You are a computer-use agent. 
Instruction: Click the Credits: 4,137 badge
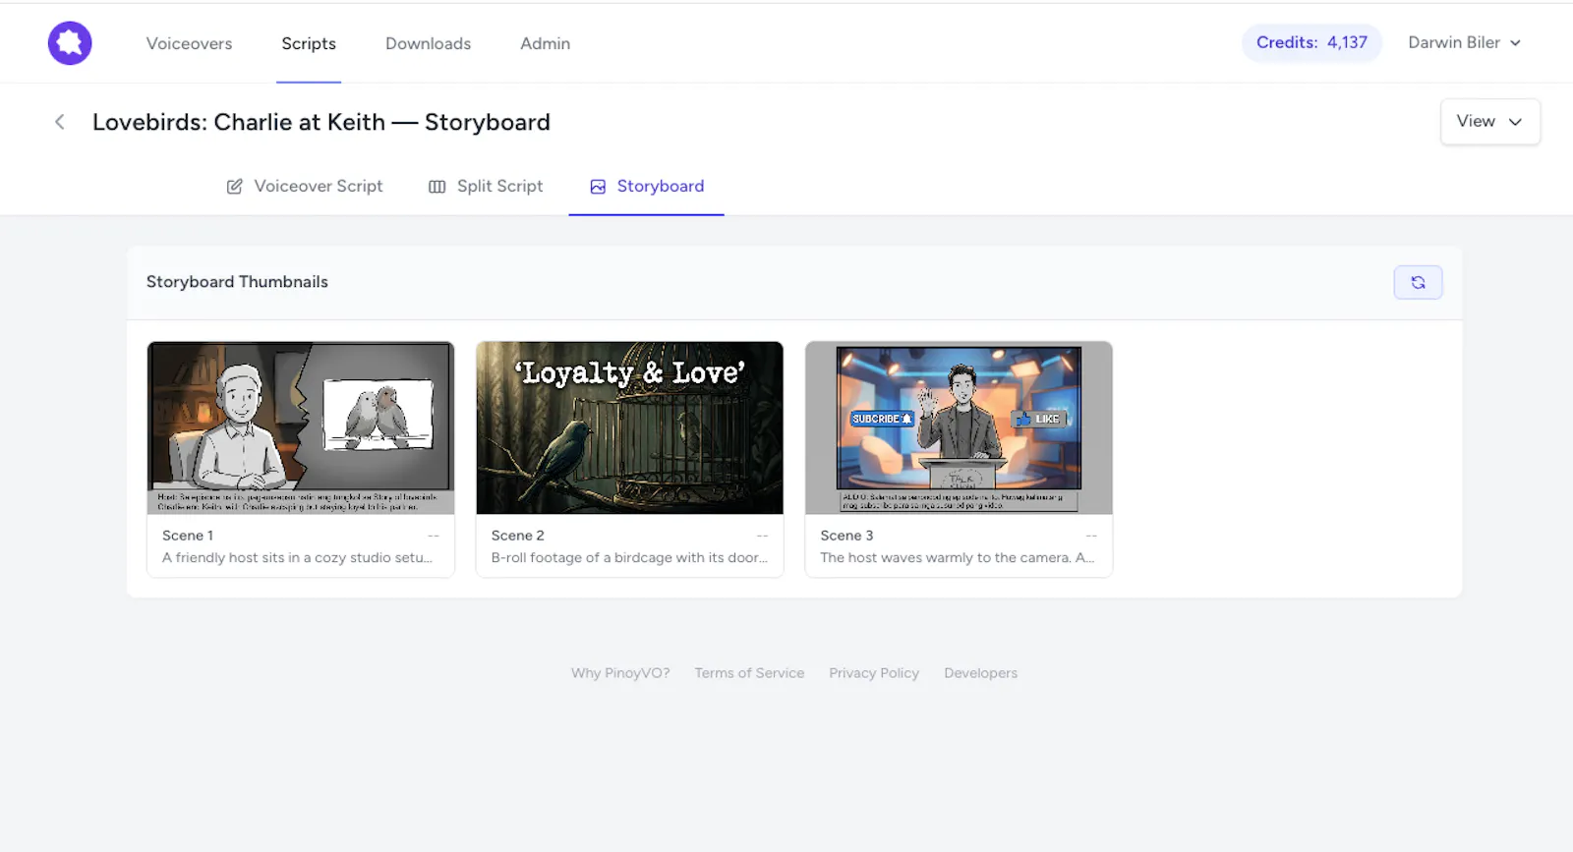click(x=1311, y=42)
